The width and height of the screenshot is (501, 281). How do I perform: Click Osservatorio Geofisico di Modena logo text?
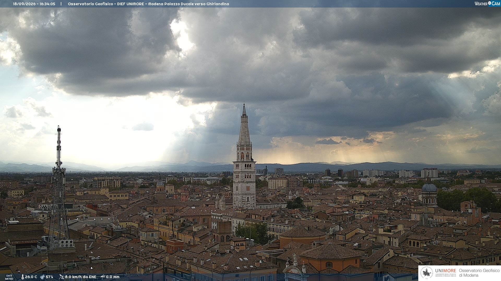[x=479, y=273]
